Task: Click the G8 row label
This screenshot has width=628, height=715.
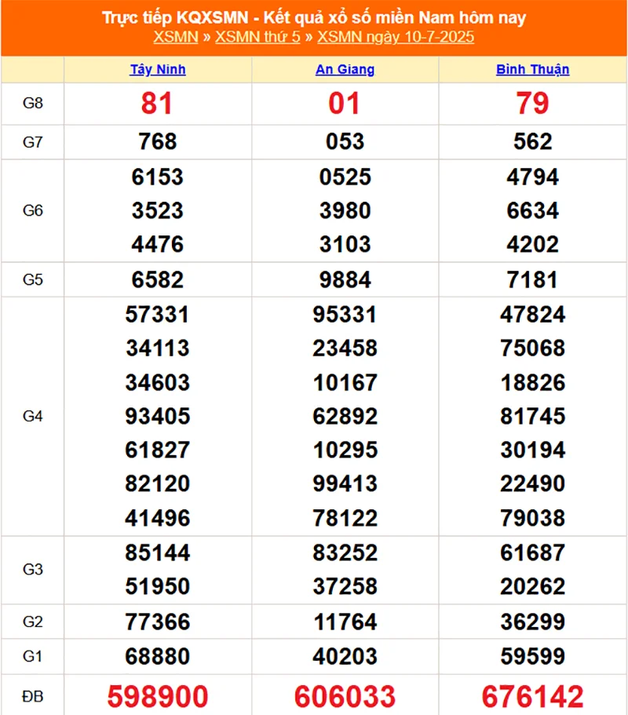Action: 32,104
